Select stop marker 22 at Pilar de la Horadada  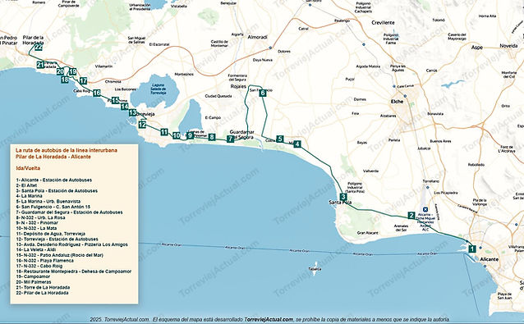coord(39,48)
